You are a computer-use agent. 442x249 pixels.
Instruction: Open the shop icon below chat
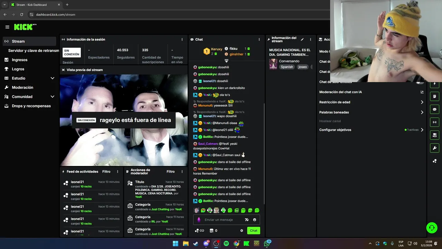click(212, 231)
